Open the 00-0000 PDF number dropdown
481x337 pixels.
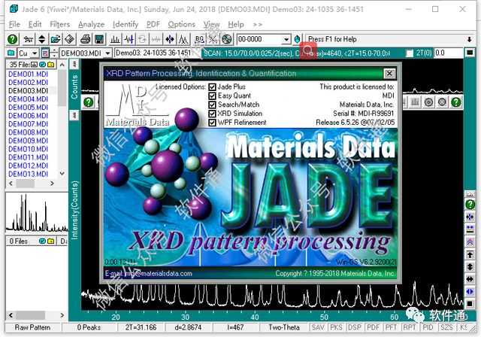pos(286,39)
